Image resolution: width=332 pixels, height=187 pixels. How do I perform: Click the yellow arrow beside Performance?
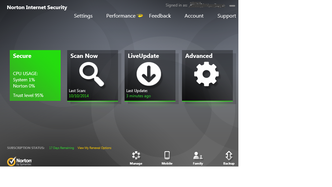(140, 16)
